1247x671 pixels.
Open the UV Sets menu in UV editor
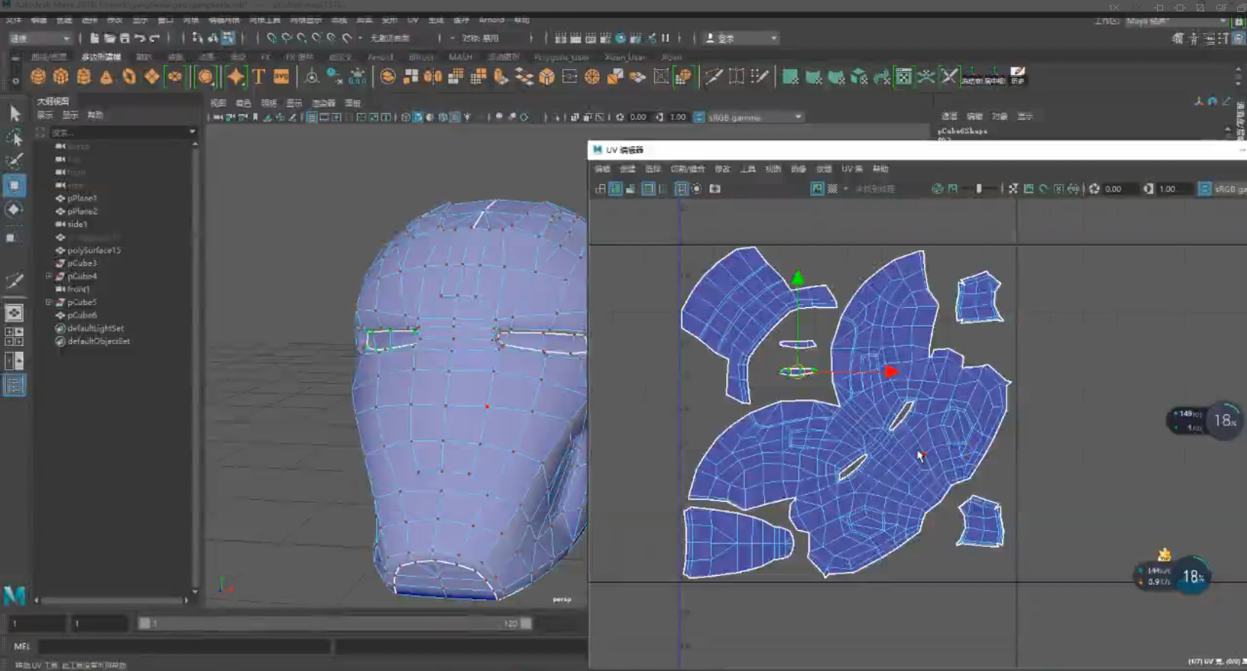[x=852, y=169]
